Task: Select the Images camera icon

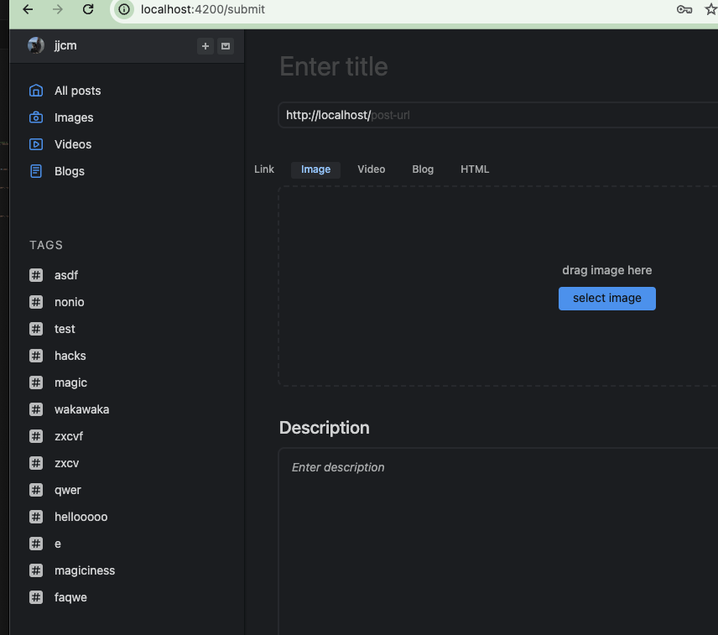Action: coord(36,117)
